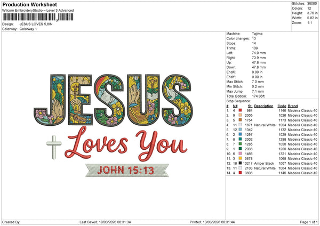Image resolution: width=320 pixels, height=226 pixels.
Task: Select the pink swatch for stop 10
Action: coord(240,153)
